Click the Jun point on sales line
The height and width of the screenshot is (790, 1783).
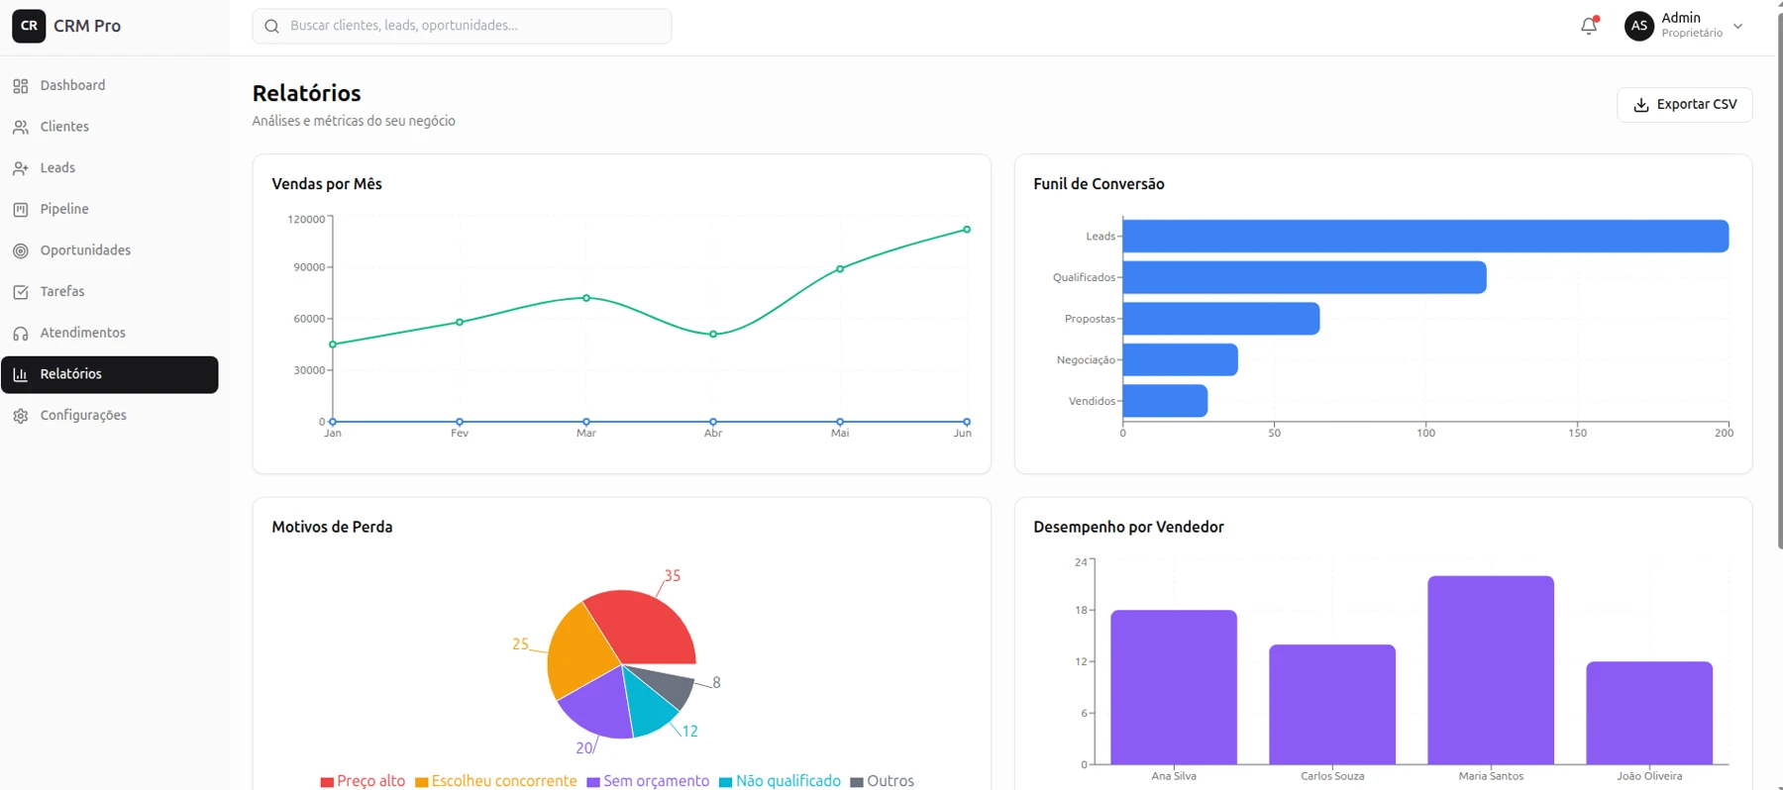pos(967,230)
